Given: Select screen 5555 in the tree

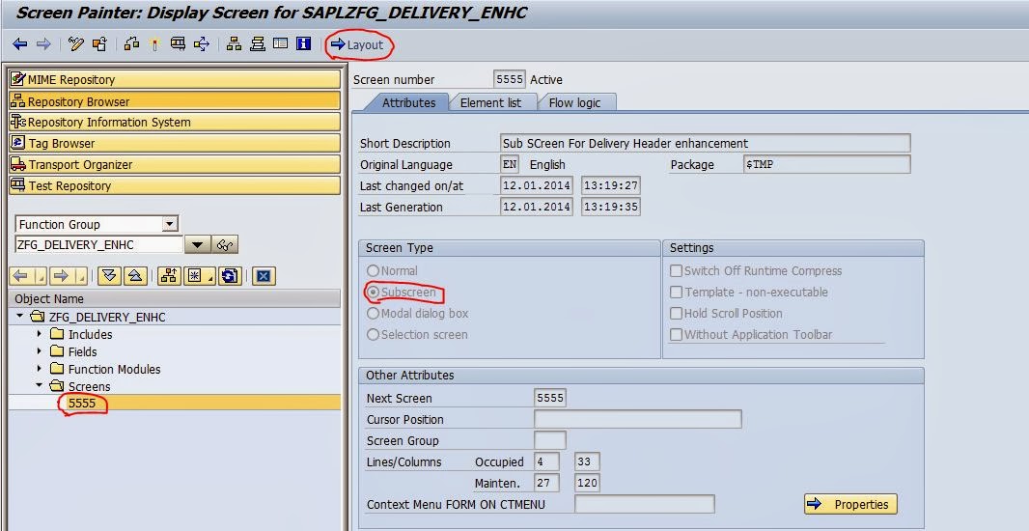Looking at the screenshot, I should click(x=82, y=403).
